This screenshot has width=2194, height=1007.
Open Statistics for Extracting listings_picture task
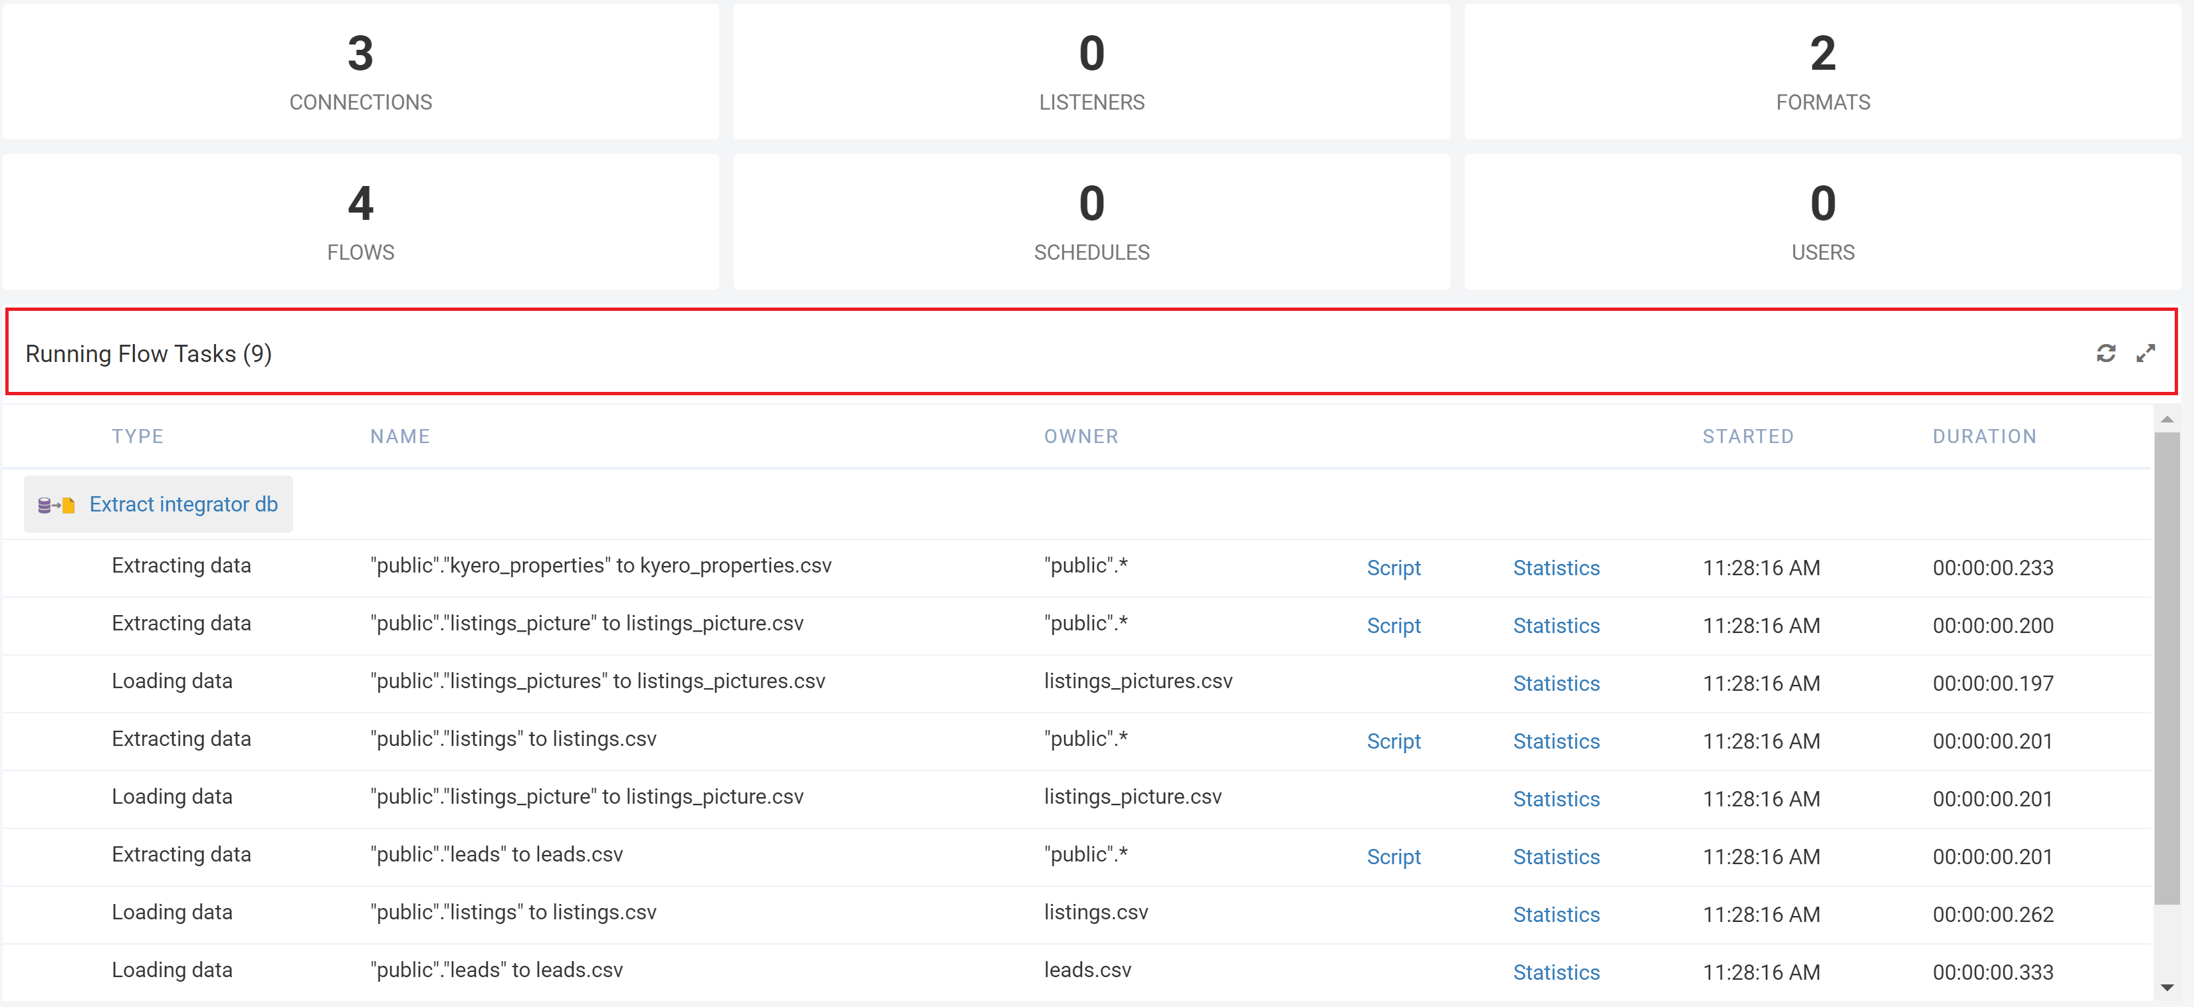coord(1556,626)
